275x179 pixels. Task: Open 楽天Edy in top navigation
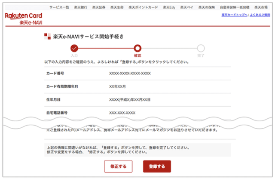tap(169, 7)
